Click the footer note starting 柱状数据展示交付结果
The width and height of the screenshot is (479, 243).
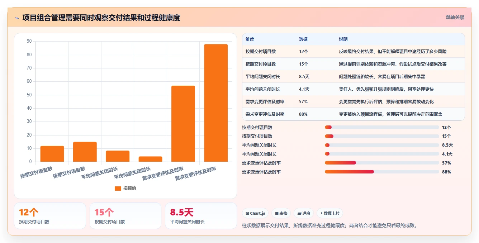330,226
